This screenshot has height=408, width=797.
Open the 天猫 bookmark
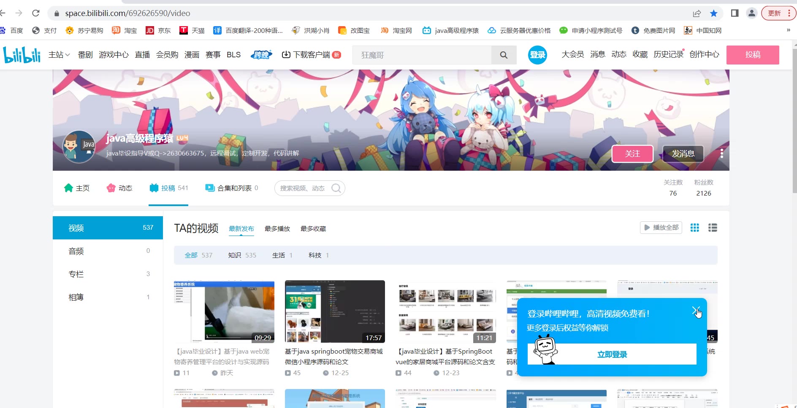tap(192, 30)
